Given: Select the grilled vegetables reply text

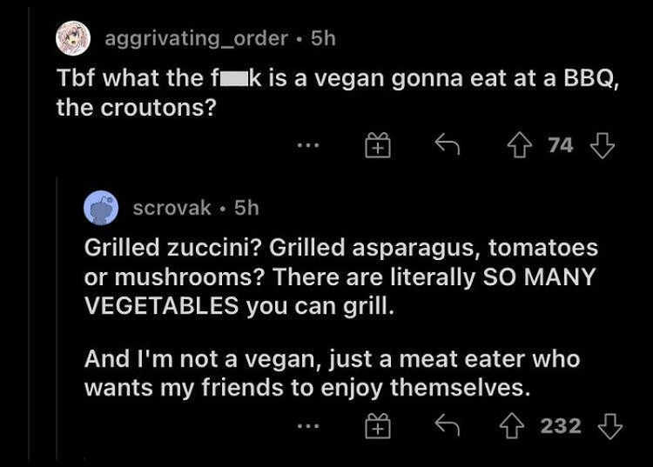Looking at the screenshot, I should pos(341,317).
